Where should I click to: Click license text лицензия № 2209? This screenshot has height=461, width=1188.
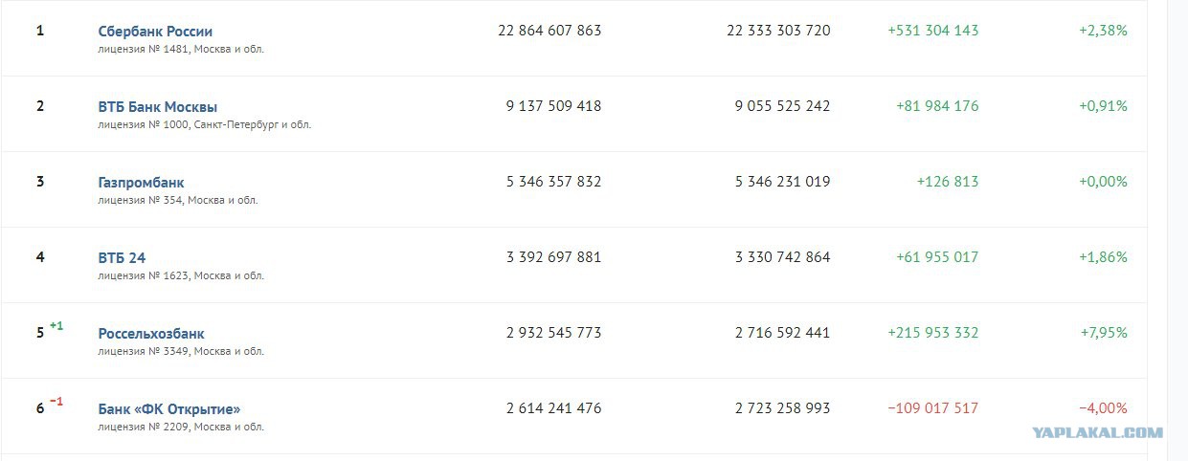tap(143, 427)
